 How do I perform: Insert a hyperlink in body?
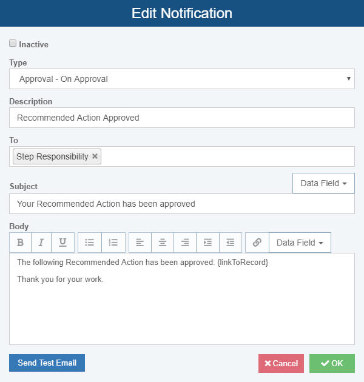(x=257, y=243)
